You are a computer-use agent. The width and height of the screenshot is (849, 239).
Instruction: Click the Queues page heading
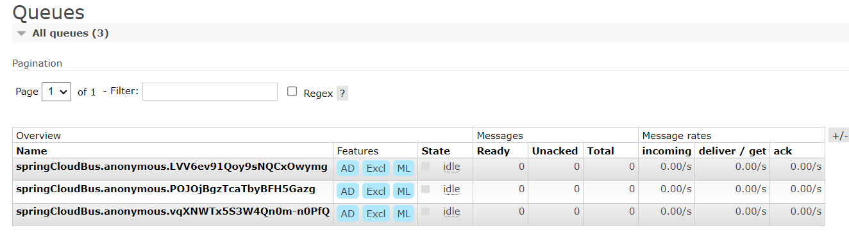click(x=49, y=12)
